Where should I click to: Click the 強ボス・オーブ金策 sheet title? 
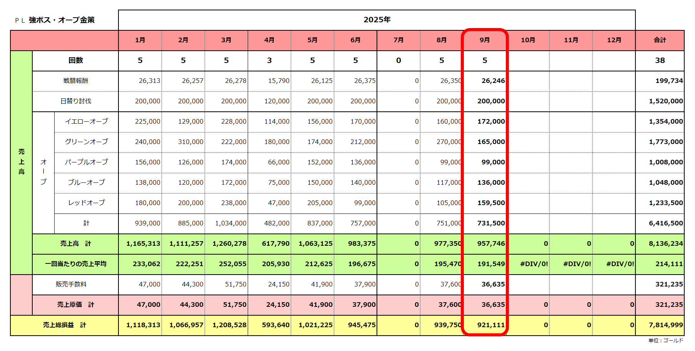coord(62,20)
